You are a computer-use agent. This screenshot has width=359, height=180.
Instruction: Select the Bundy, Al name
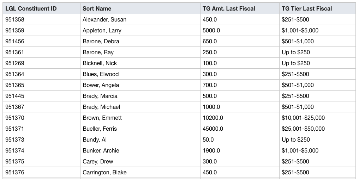click(95, 140)
